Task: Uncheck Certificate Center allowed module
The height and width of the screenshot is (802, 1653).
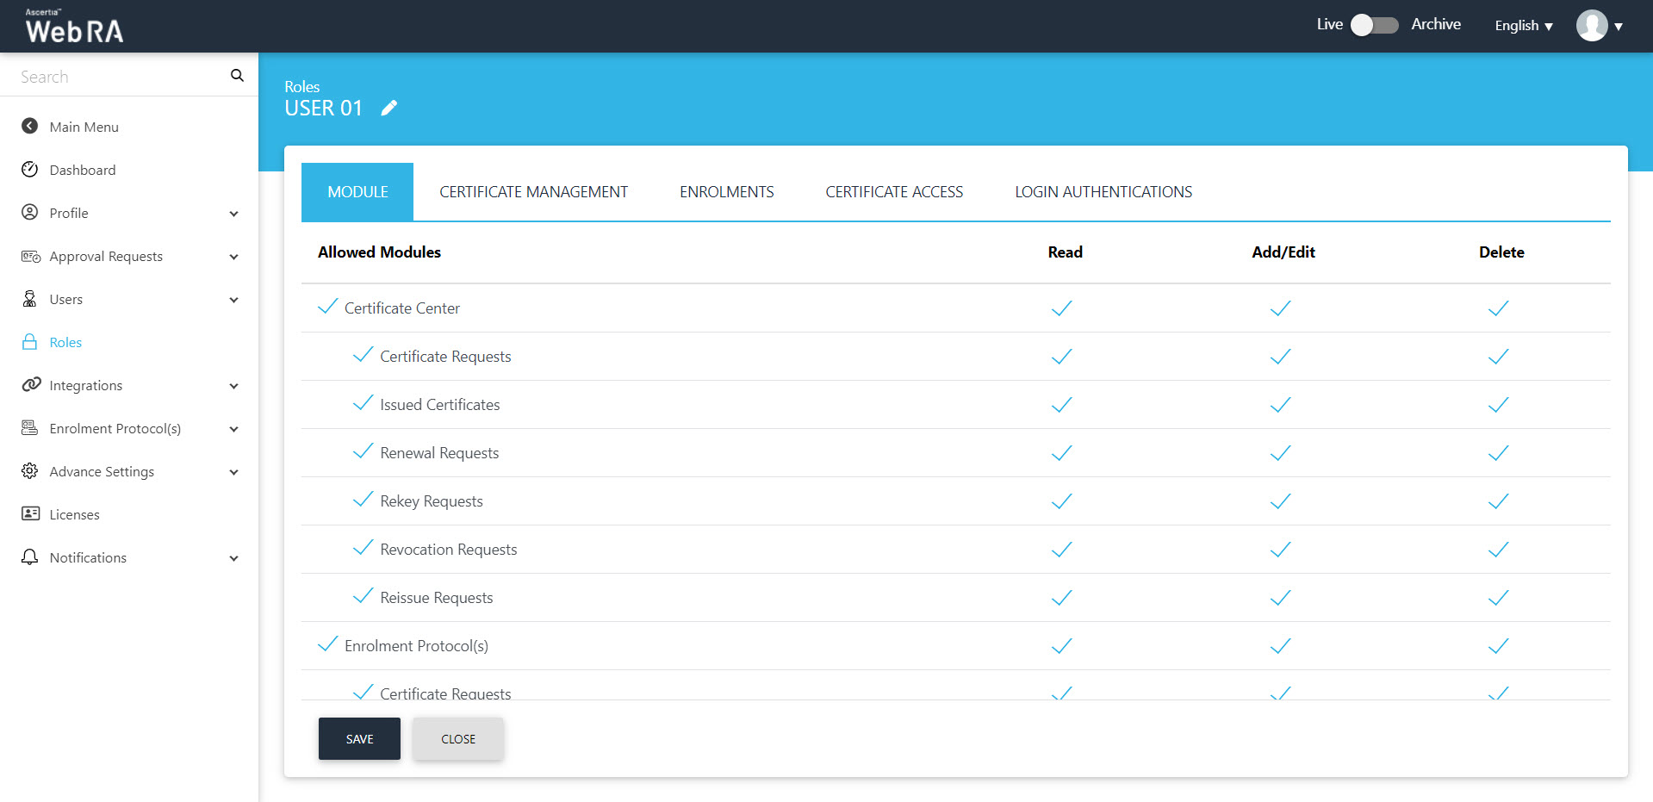Action: tap(327, 308)
